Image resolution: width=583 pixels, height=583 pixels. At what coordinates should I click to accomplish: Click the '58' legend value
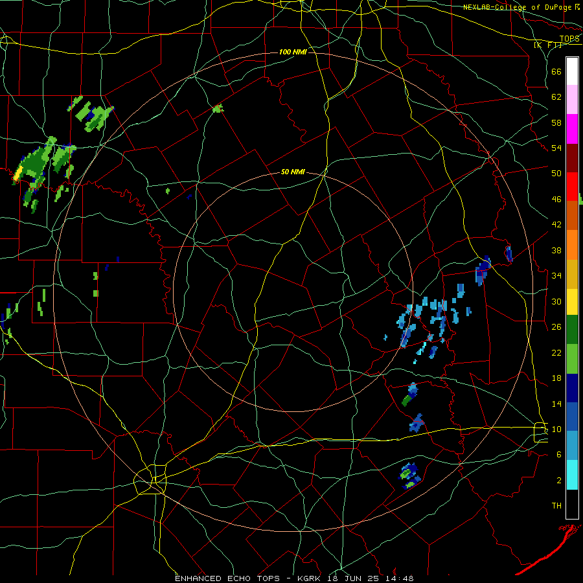point(556,122)
